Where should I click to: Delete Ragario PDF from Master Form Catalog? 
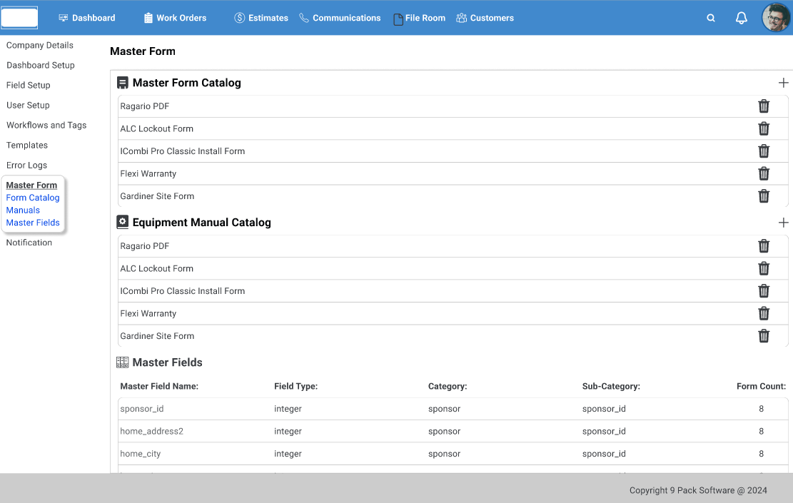coord(764,106)
